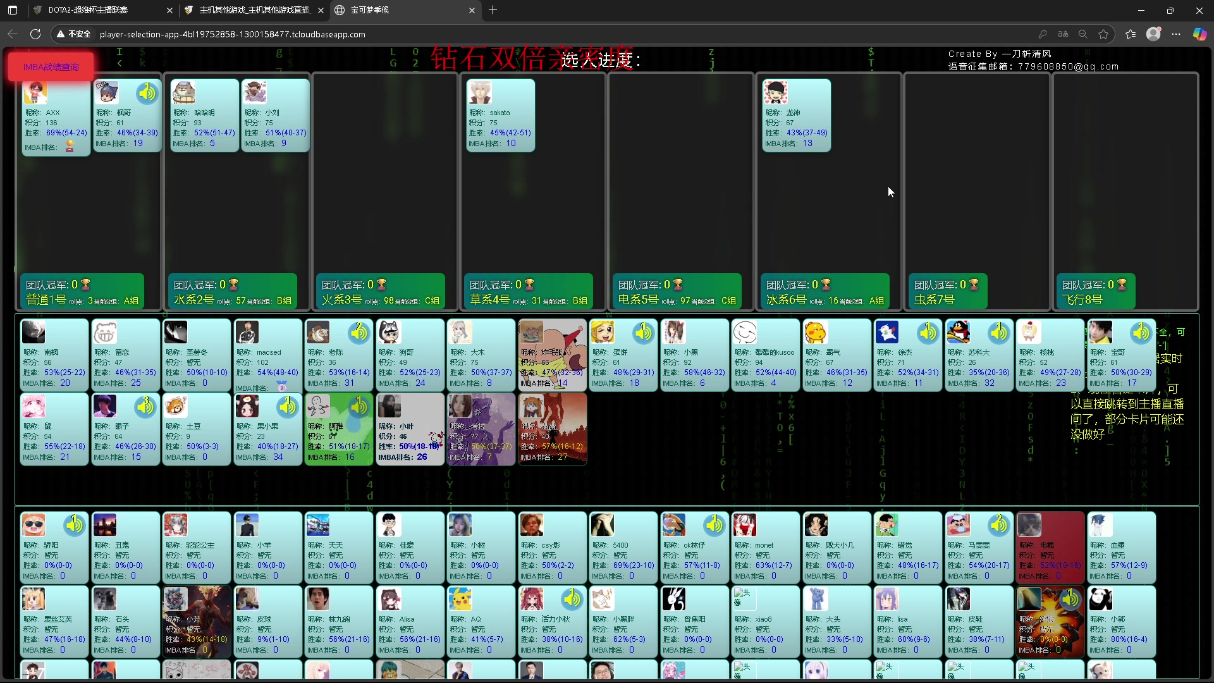This screenshot has height=683, width=1214.
Task: Pick the macsed player card
Action: [x=267, y=355]
